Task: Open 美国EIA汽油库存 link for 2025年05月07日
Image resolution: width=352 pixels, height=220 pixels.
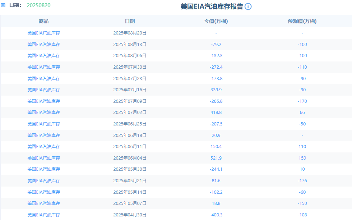Action: (44, 203)
